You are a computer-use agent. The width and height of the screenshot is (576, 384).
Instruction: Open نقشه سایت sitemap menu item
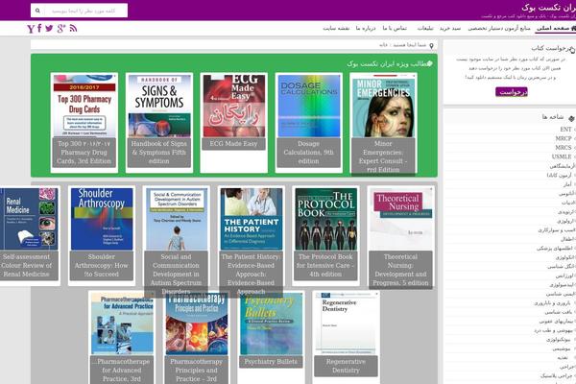click(336, 28)
